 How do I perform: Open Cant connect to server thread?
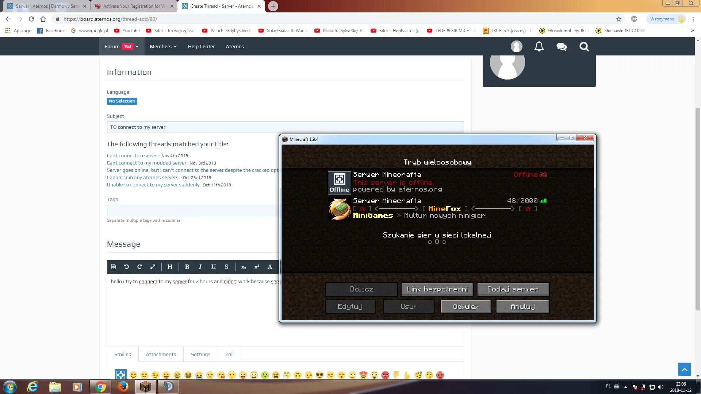[x=132, y=155]
